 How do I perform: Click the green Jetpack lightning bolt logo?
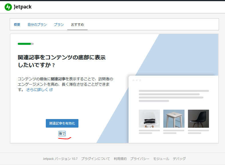(x=8, y=7)
